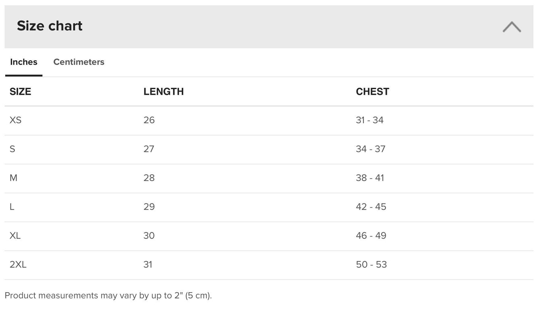Switch to the Centimeters tab
The image size is (535, 314).
(x=78, y=62)
